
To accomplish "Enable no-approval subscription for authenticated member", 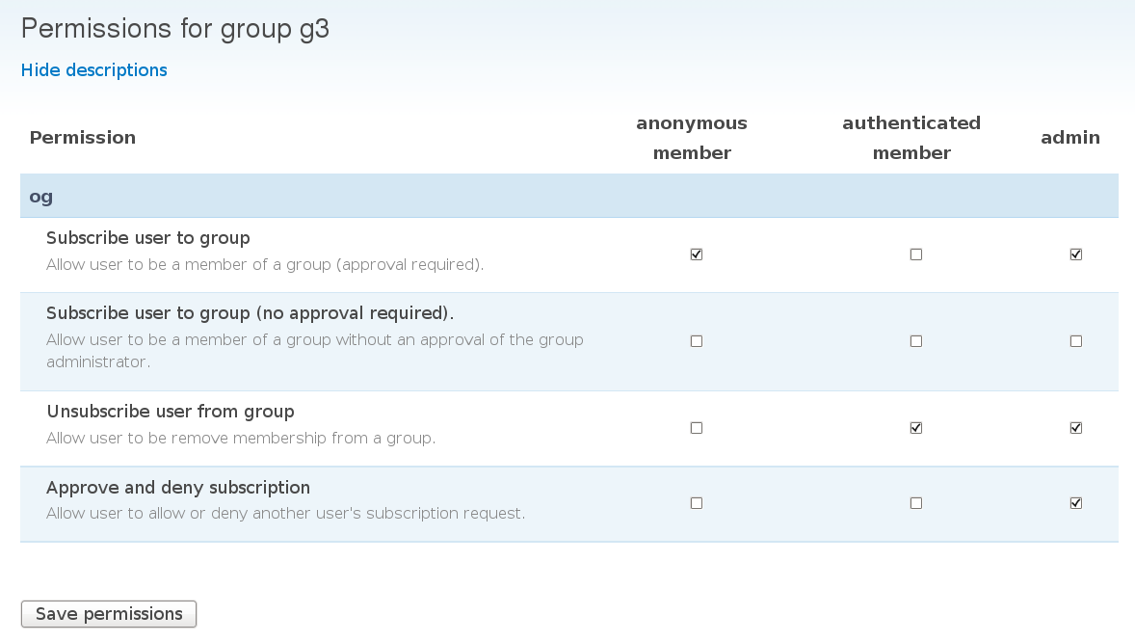I will pos(916,341).
